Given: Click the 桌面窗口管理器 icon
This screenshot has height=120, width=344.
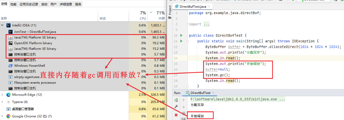Looking at the screenshot, I should (x=9, y=109).
